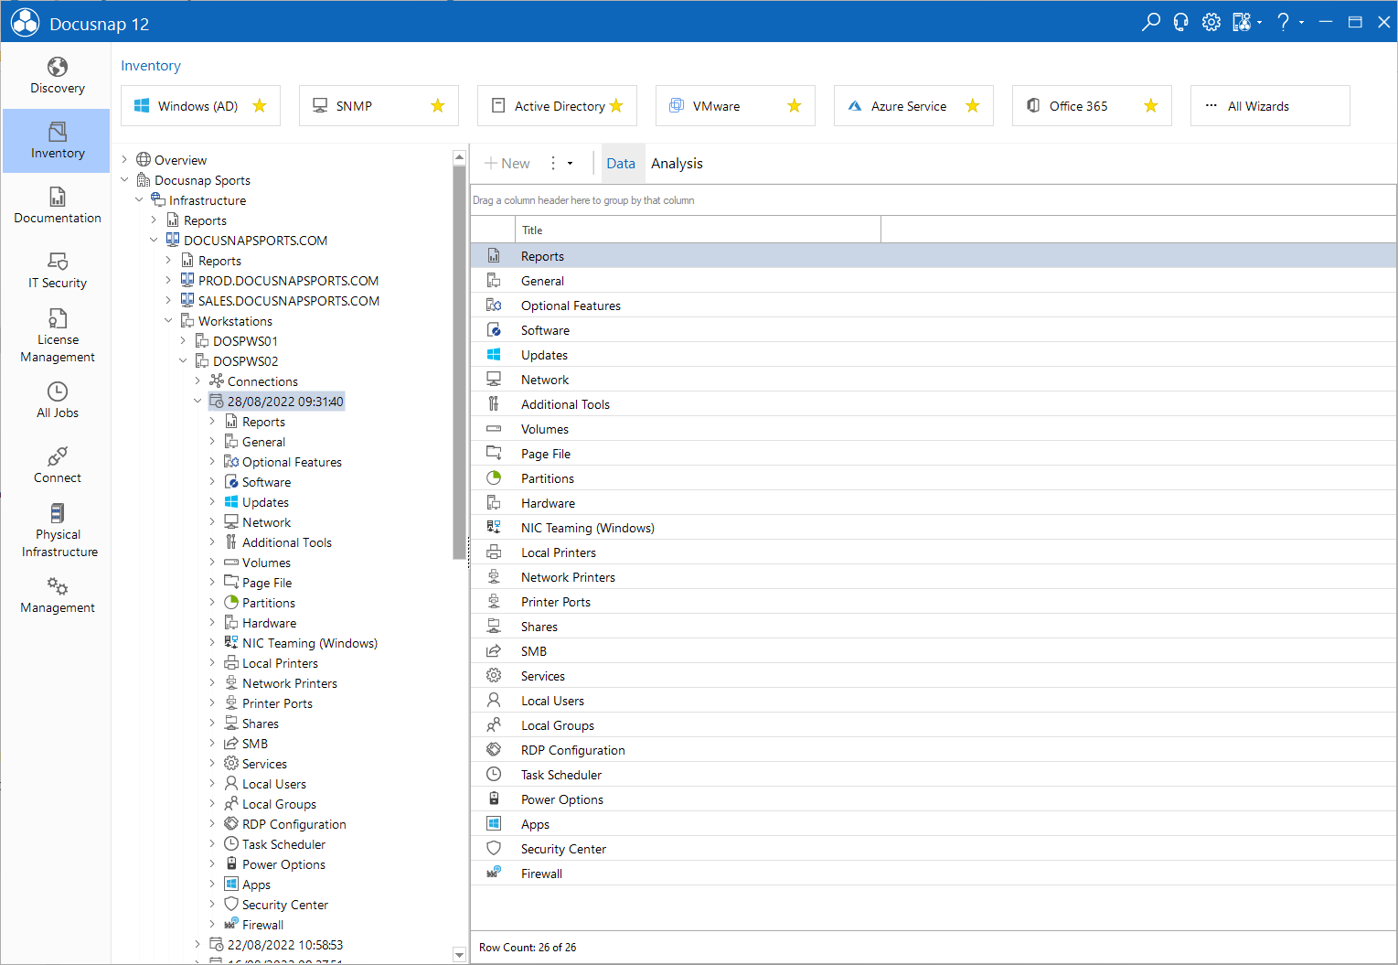The image size is (1398, 965).
Task: Go to the IT Security section
Action: 57,271
